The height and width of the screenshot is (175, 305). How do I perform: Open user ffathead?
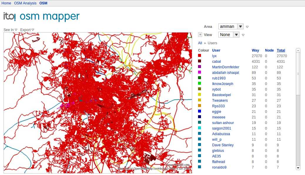click(x=218, y=162)
